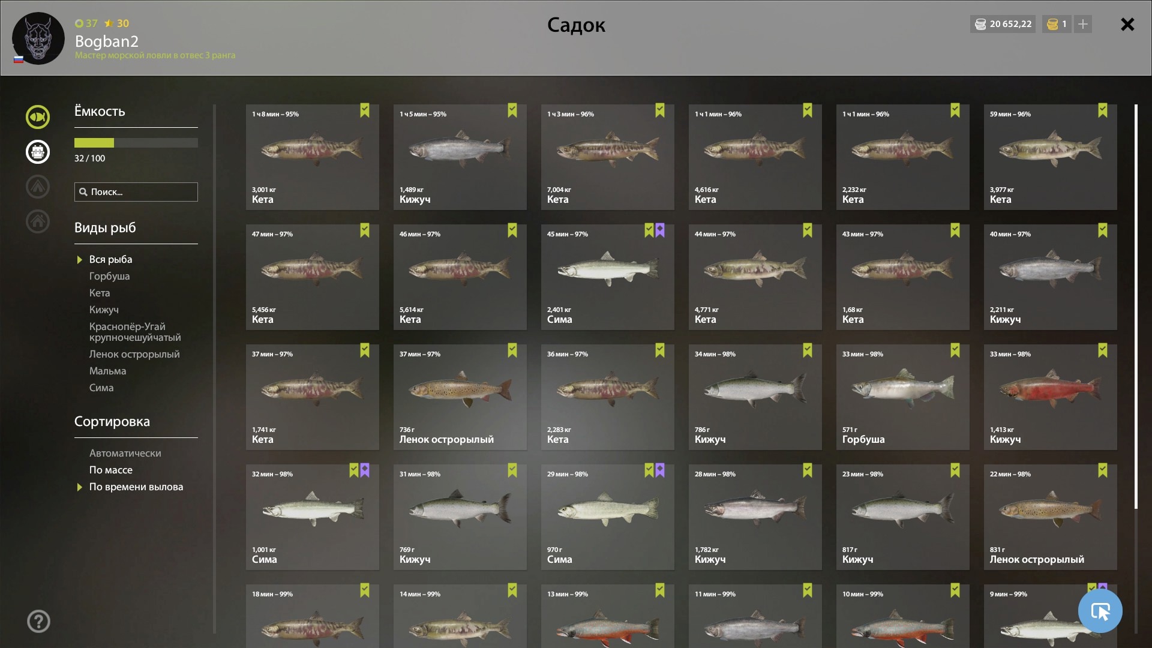This screenshot has width=1152, height=648.
Task: Select Автоматически sorting option
Action: [x=125, y=453]
